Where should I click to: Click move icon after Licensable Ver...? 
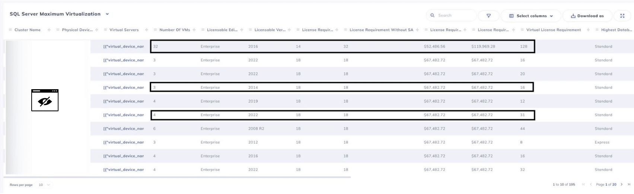click(289, 30)
